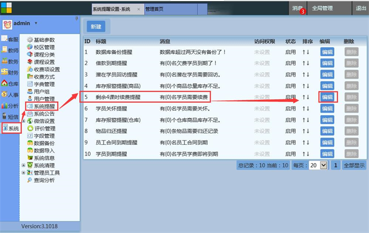Open 基础参数 gear icon item
This screenshot has height=233, width=369.
click(41, 40)
